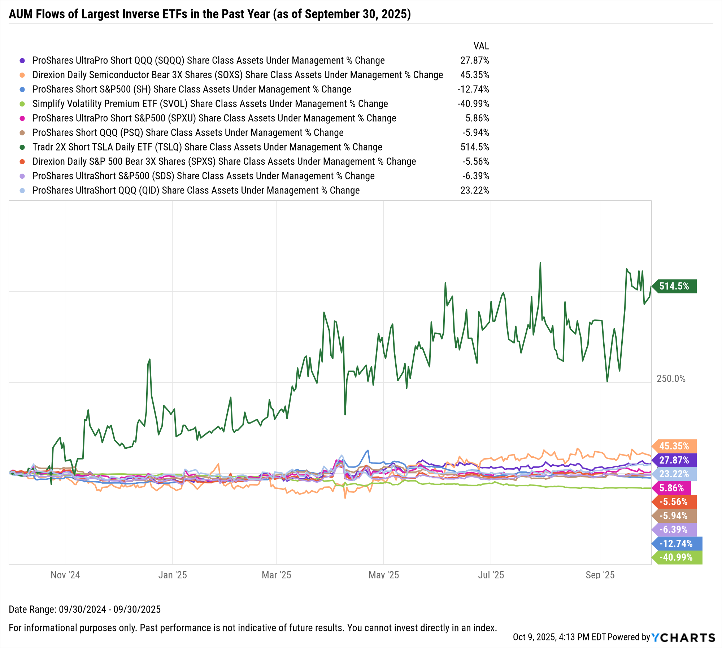The height and width of the screenshot is (648, 722).
Task: Click the orange 45.35% value flag
Action: coord(674,446)
